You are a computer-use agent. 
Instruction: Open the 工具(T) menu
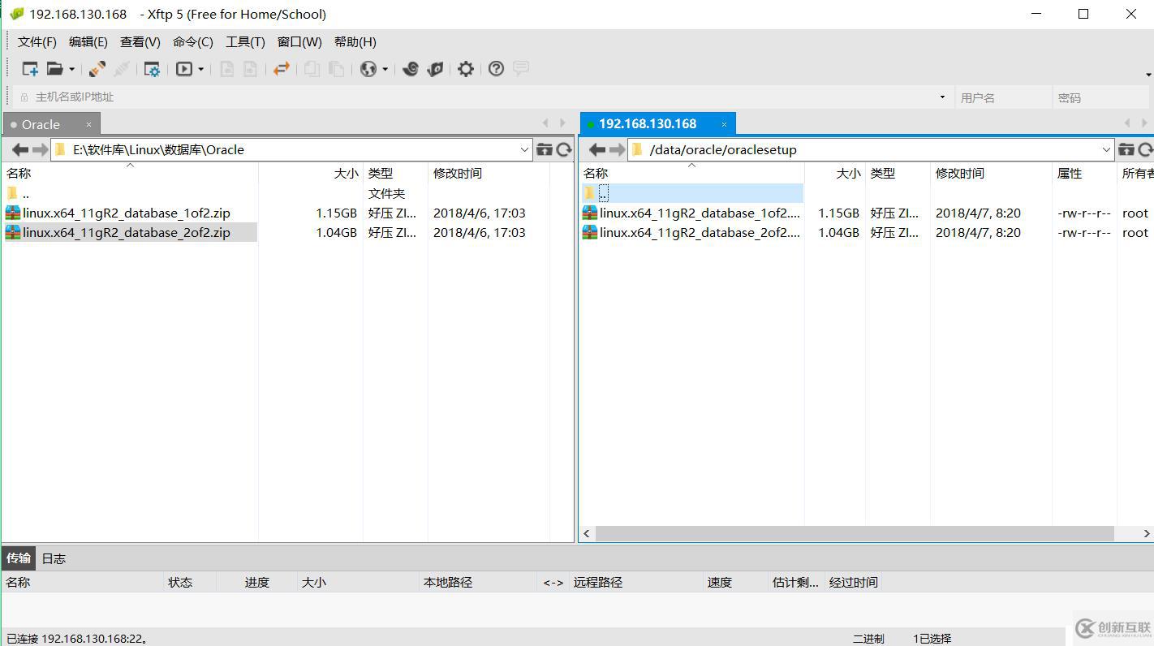pos(245,42)
